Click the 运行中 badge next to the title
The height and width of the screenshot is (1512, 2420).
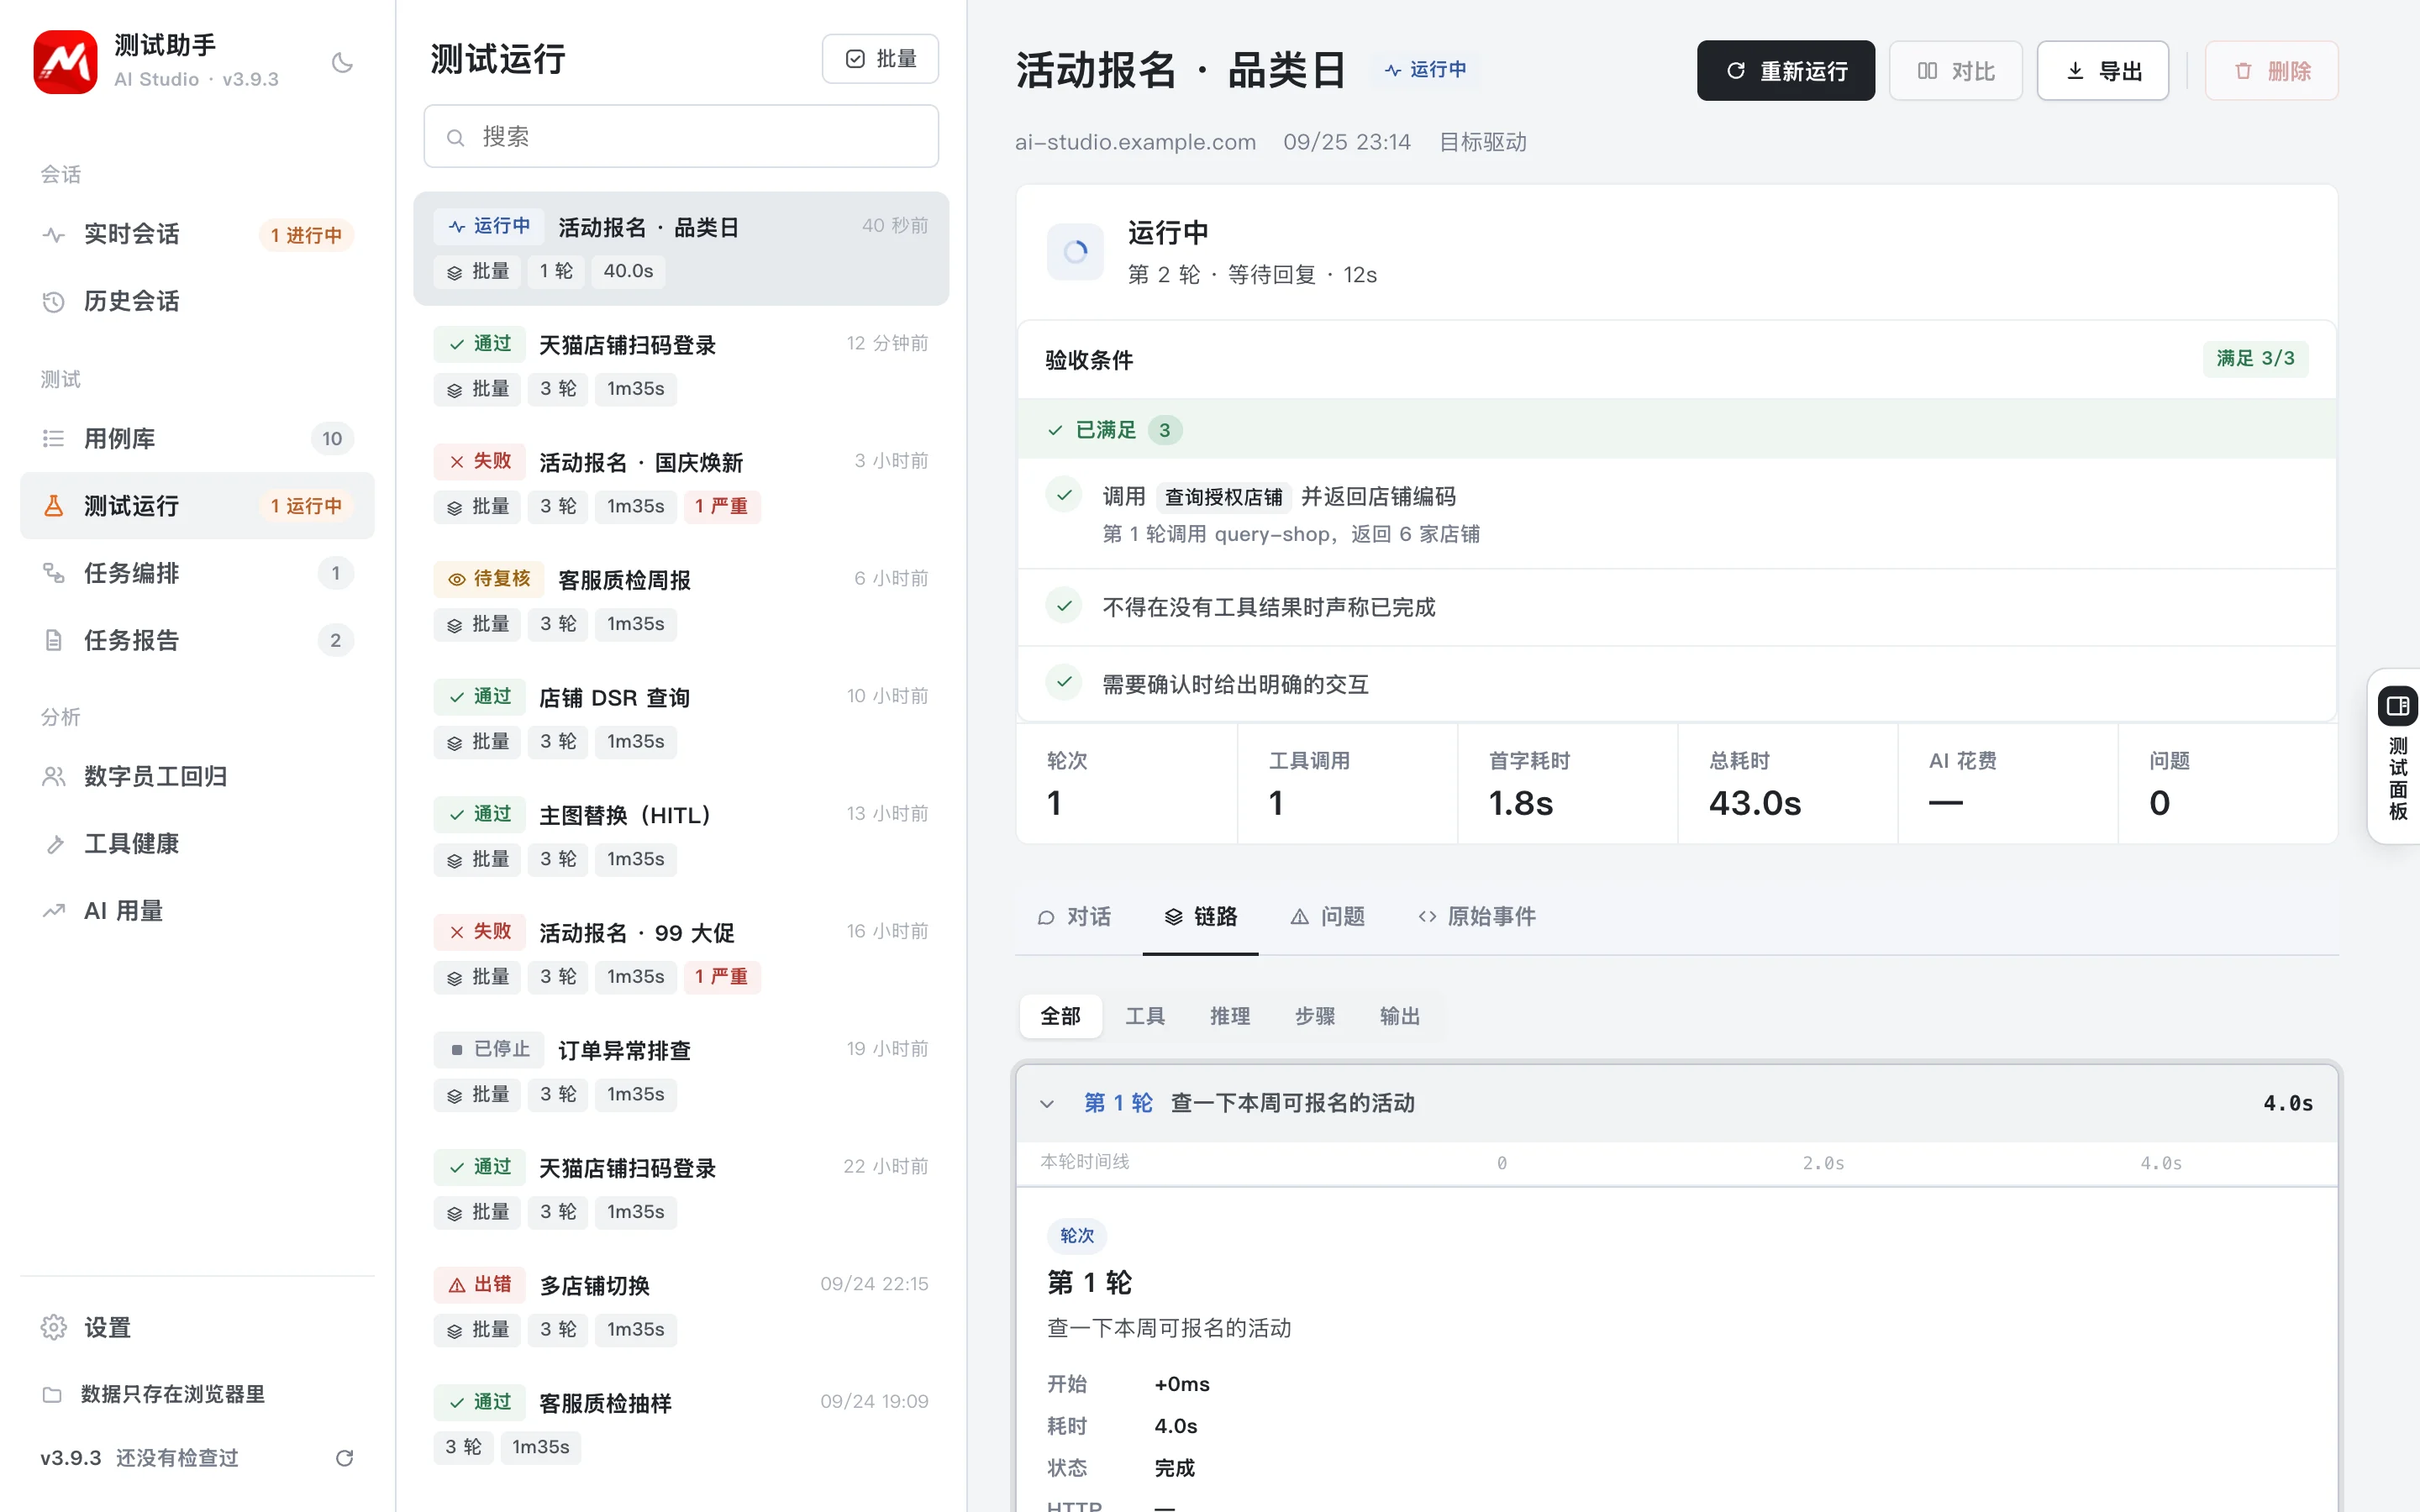(x=1426, y=70)
